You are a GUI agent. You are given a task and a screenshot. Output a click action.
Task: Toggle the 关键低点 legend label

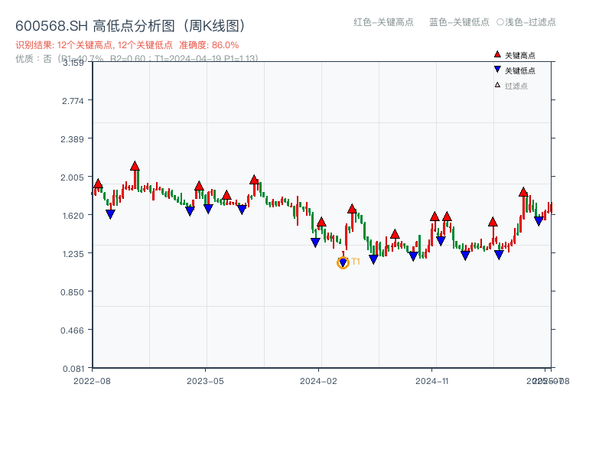point(520,70)
